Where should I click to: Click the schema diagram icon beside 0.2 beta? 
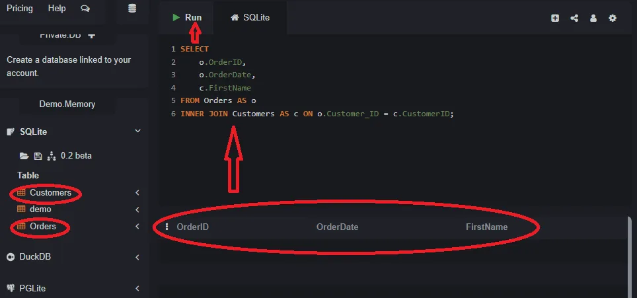(51, 156)
